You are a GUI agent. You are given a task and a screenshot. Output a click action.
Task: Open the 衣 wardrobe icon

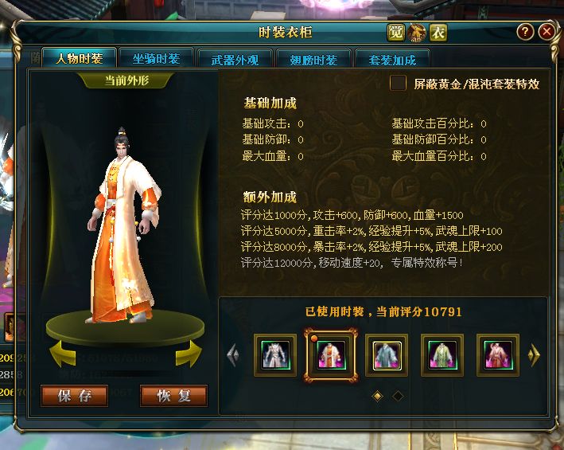[438, 33]
